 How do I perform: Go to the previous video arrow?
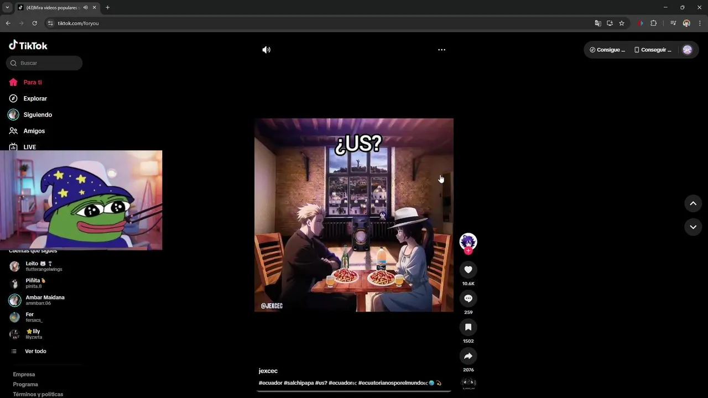point(693,203)
